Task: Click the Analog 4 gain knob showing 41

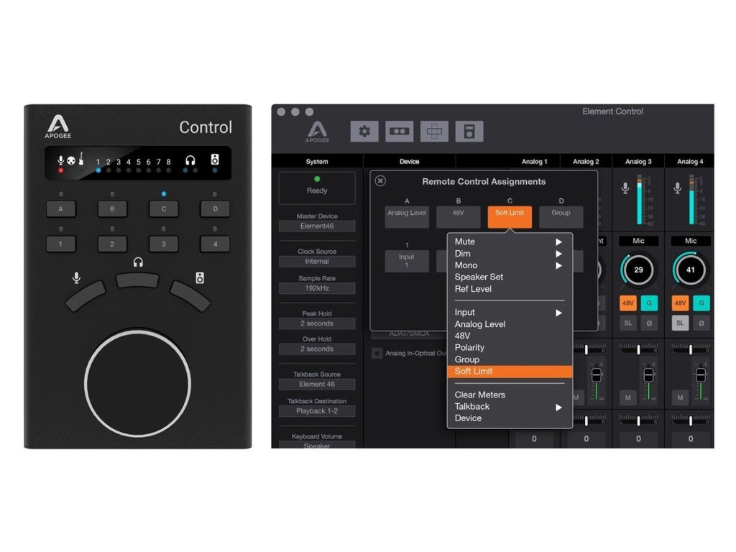Action: point(691,270)
